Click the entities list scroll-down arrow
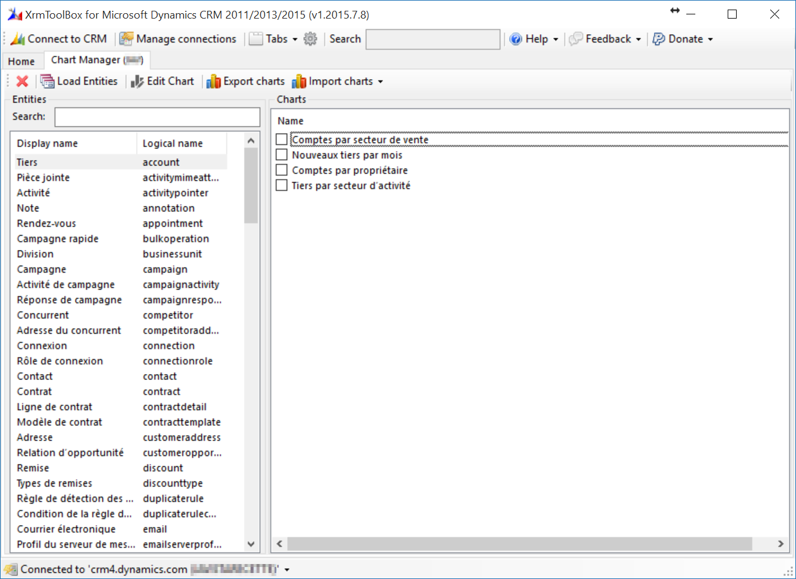This screenshot has width=796, height=579. (x=251, y=544)
